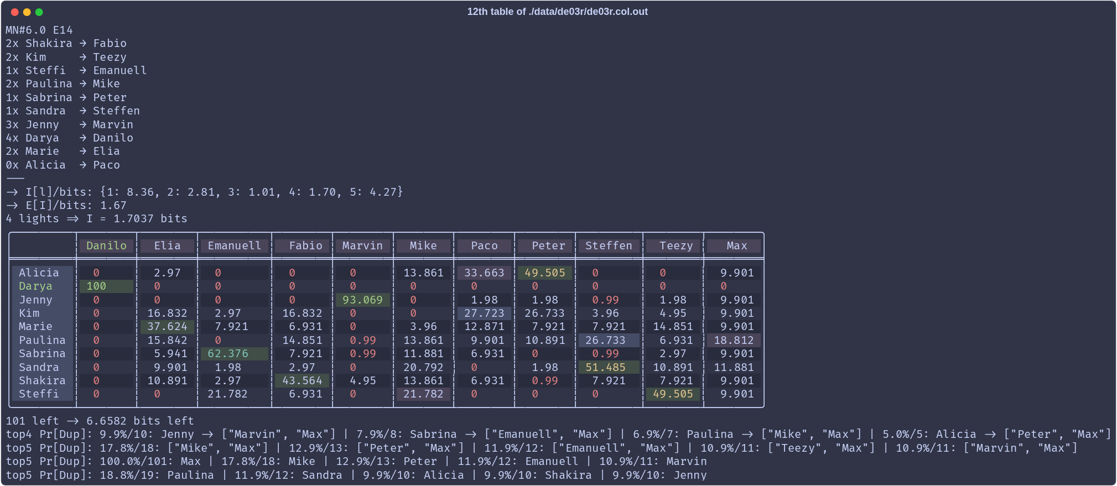
Task: Click the red close window button
Action: pyautogui.click(x=14, y=12)
